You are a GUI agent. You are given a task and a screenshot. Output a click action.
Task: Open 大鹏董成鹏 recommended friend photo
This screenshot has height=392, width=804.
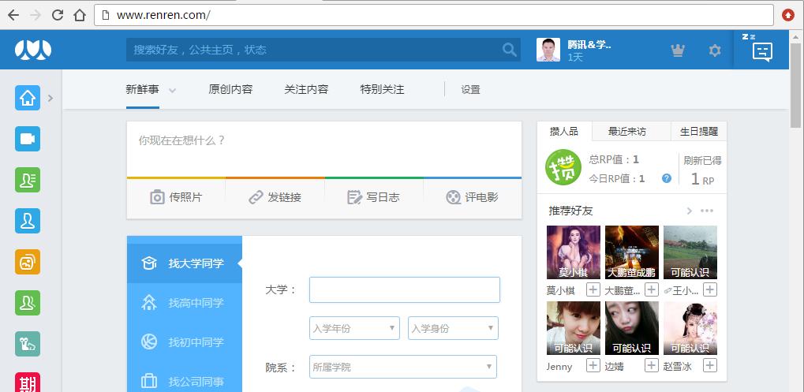click(632, 252)
